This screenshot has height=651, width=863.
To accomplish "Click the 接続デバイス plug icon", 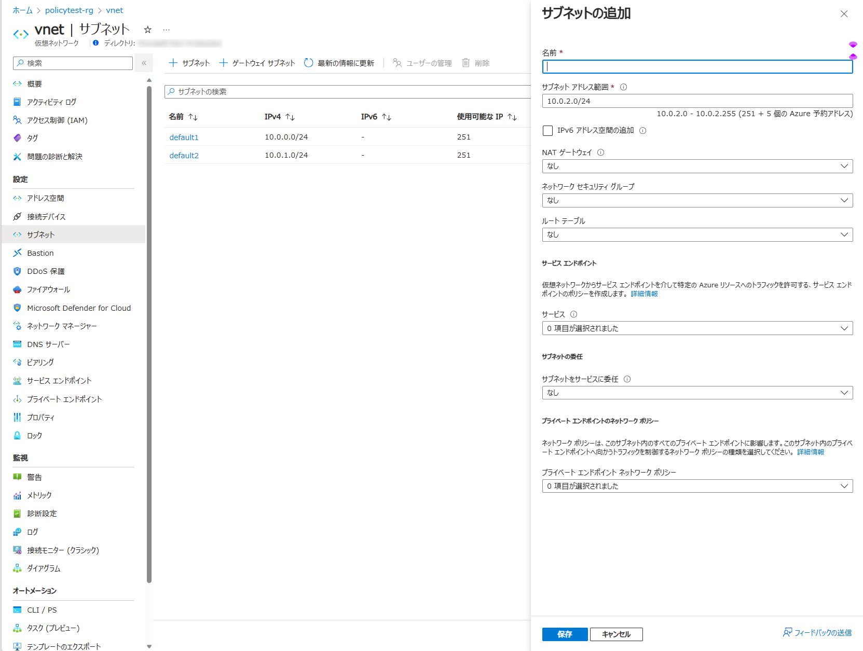I will [17, 217].
